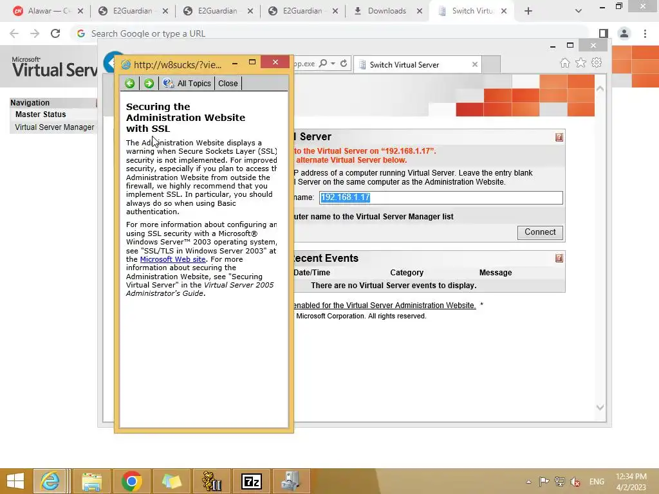Screen dimensions: 659x494
Task: Open File Explorer taskbar icon
Action: [x=91, y=481]
